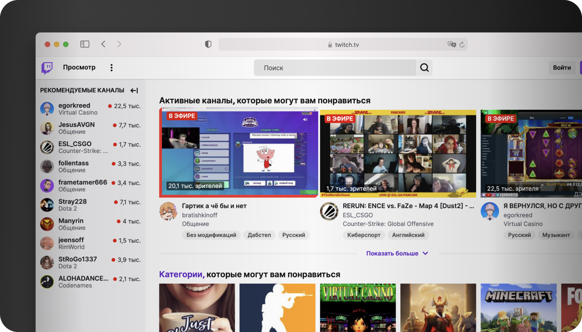
Task: Reload the page with refresh icon
Action: (462, 45)
